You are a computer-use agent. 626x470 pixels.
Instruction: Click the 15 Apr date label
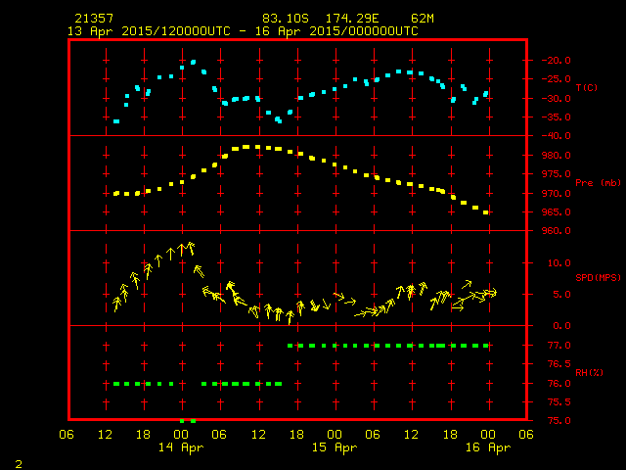coord(335,447)
